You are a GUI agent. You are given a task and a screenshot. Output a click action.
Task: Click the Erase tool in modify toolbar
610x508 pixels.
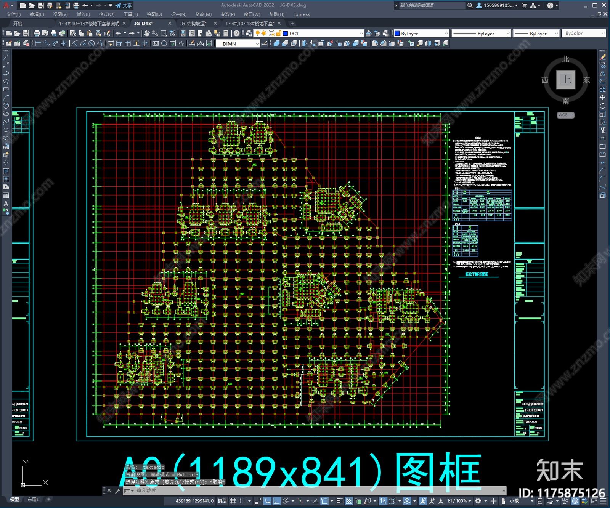click(602, 57)
